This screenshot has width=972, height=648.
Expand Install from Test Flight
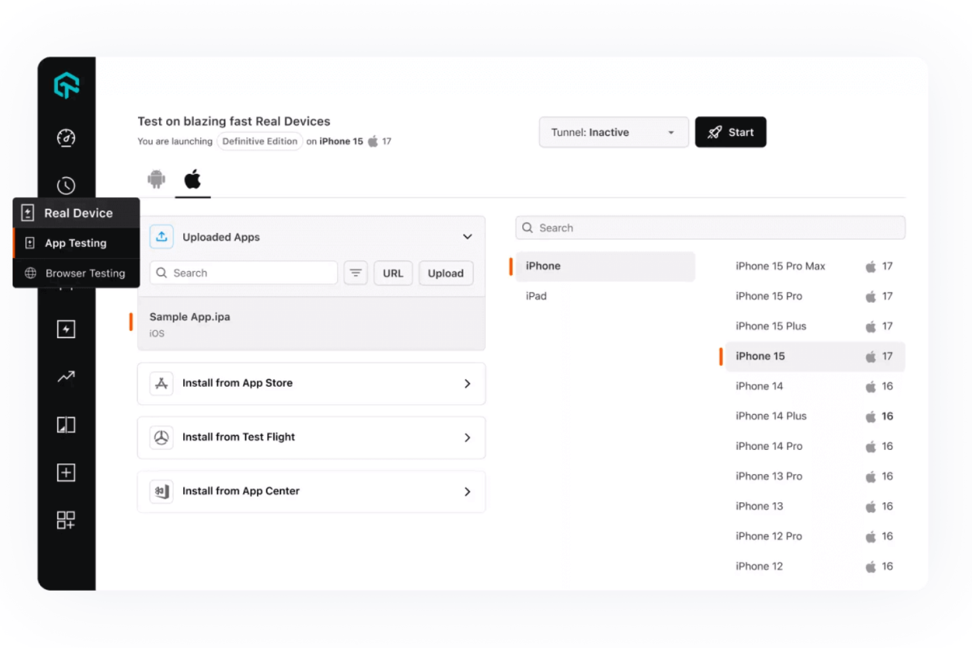[311, 437]
